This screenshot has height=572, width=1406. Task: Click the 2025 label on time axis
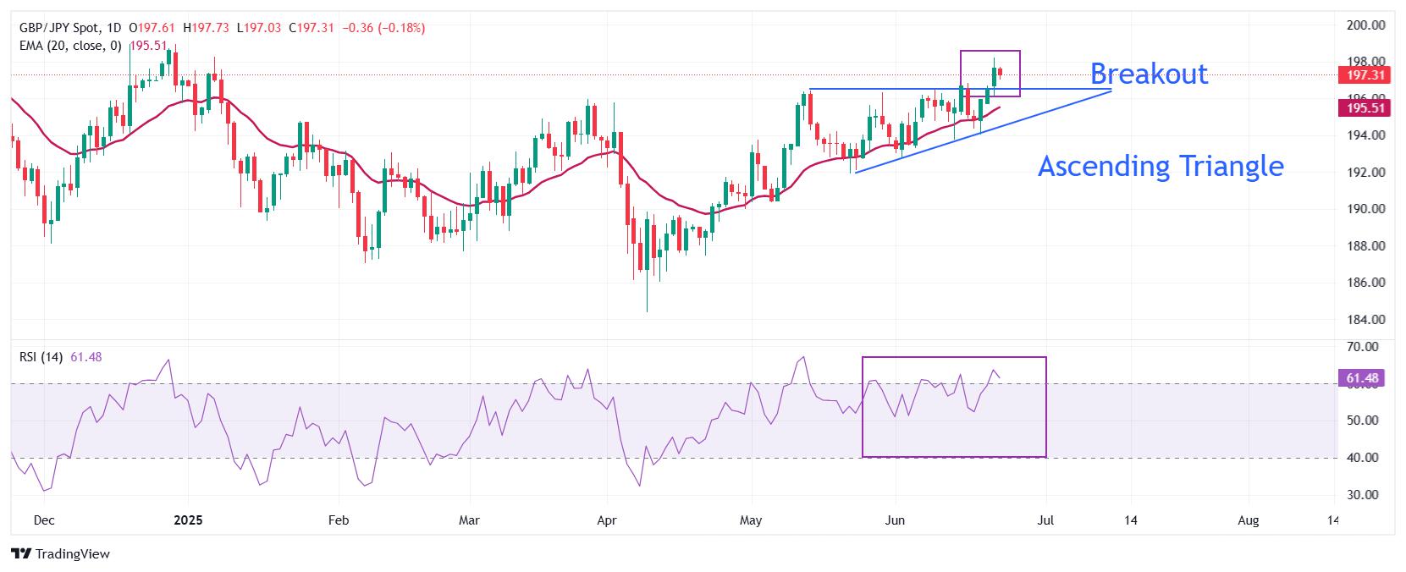(x=187, y=520)
